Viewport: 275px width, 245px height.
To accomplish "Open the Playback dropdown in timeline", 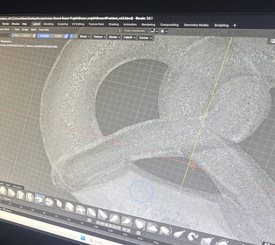I will pos(8,200).
